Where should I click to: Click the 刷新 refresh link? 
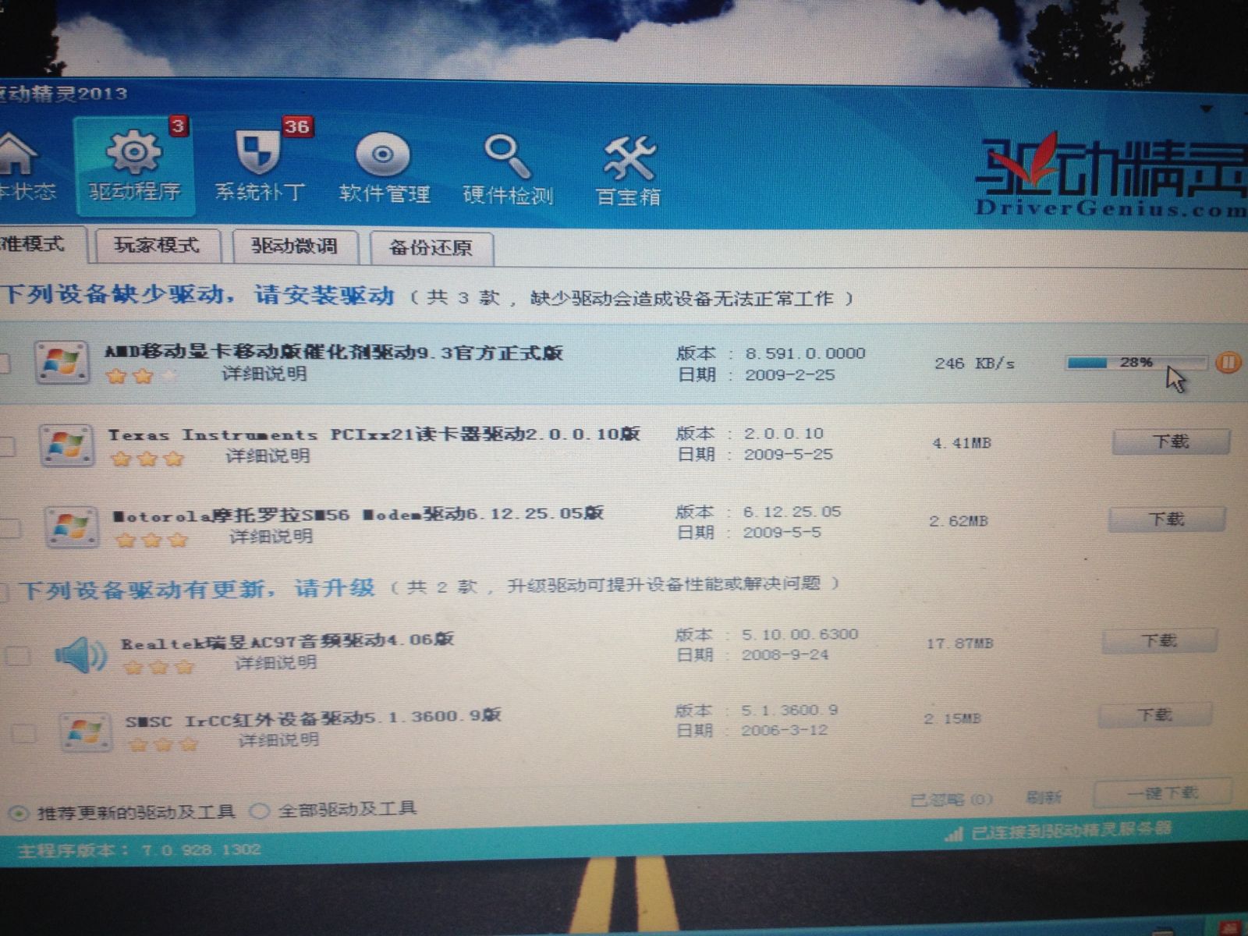(1043, 797)
